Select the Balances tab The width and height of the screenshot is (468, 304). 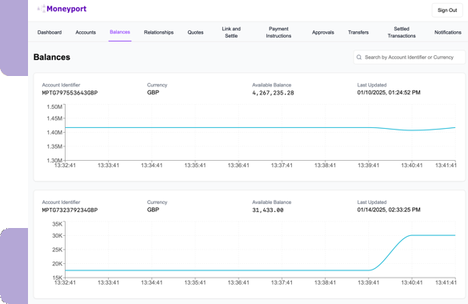pyautogui.click(x=120, y=32)
